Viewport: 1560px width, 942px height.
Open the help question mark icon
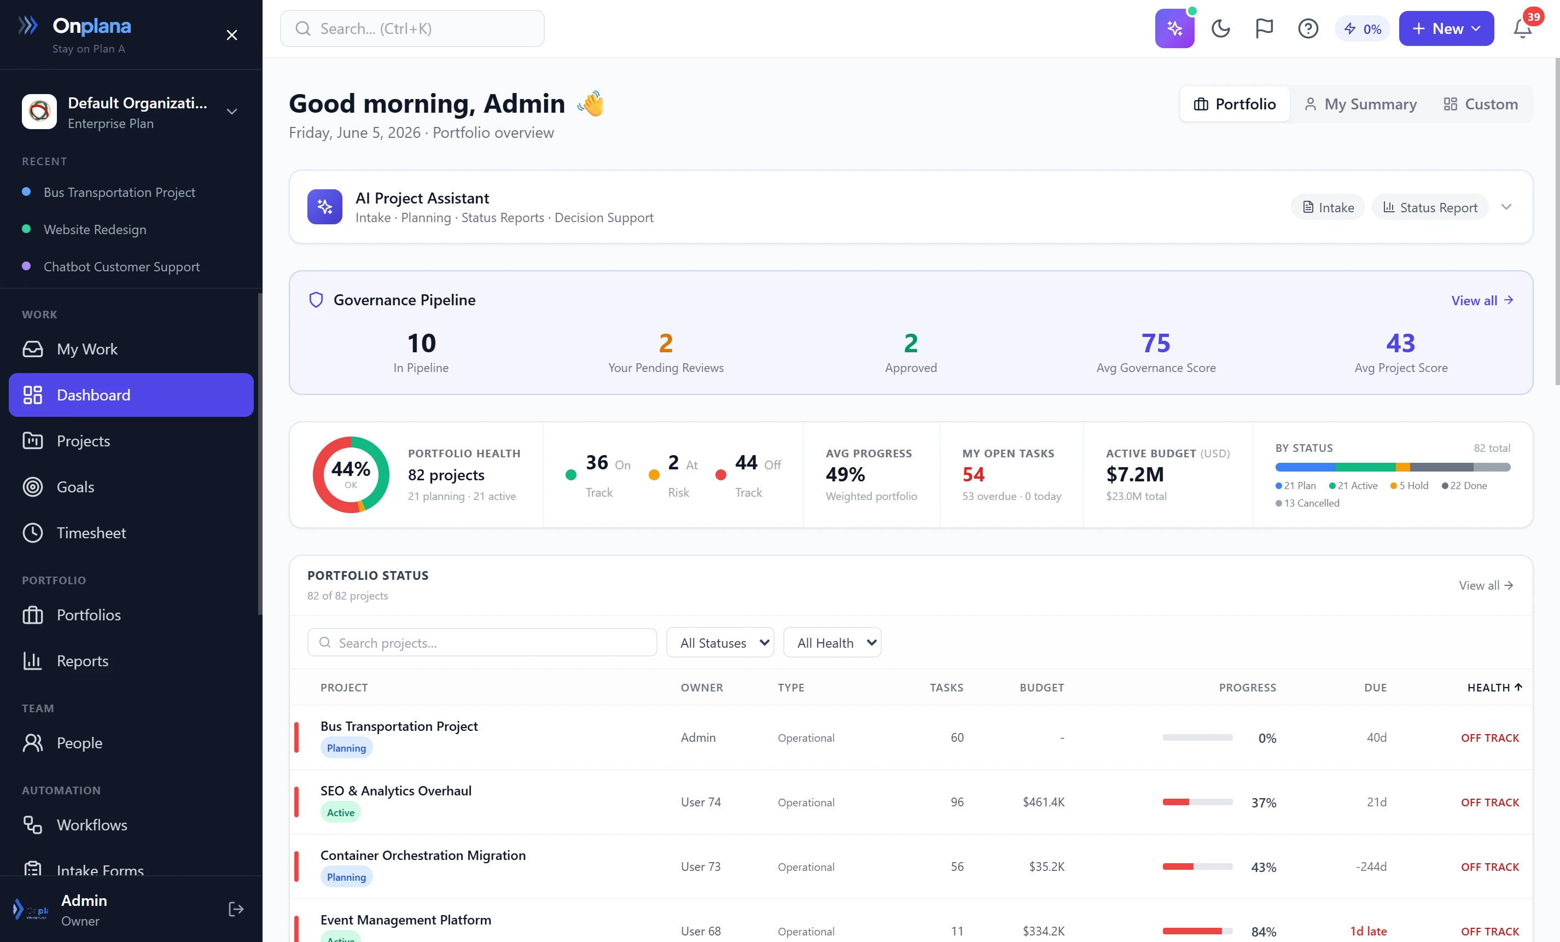click(1307, 28)
